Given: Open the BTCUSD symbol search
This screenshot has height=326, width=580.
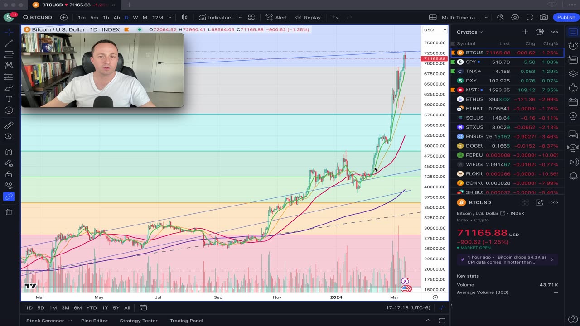Looking at the screenshot, I should (x=38, y=17).
